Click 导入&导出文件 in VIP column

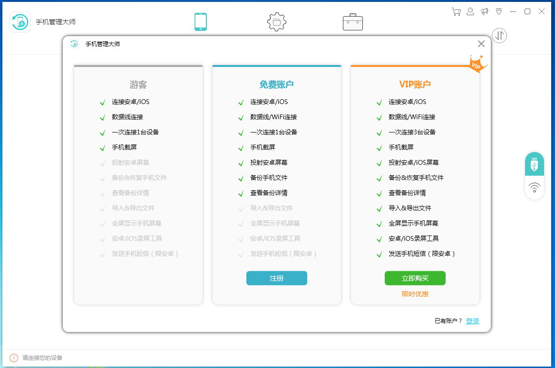pos(410,208)
